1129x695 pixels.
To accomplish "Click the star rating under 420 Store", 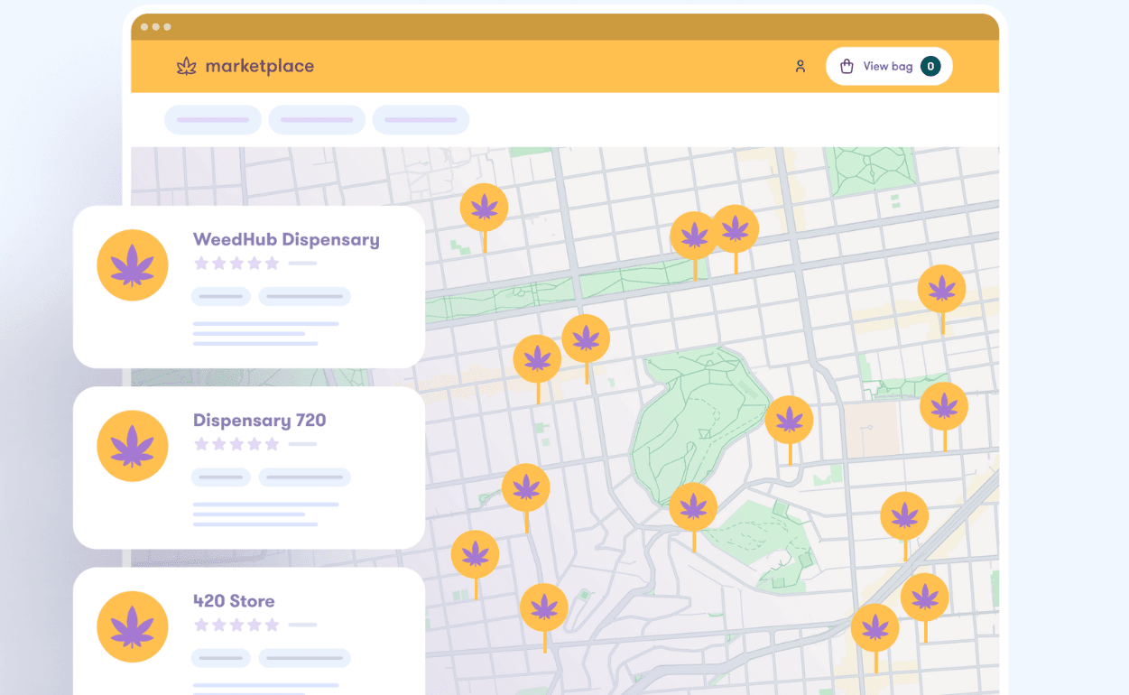I will [236, 625].
